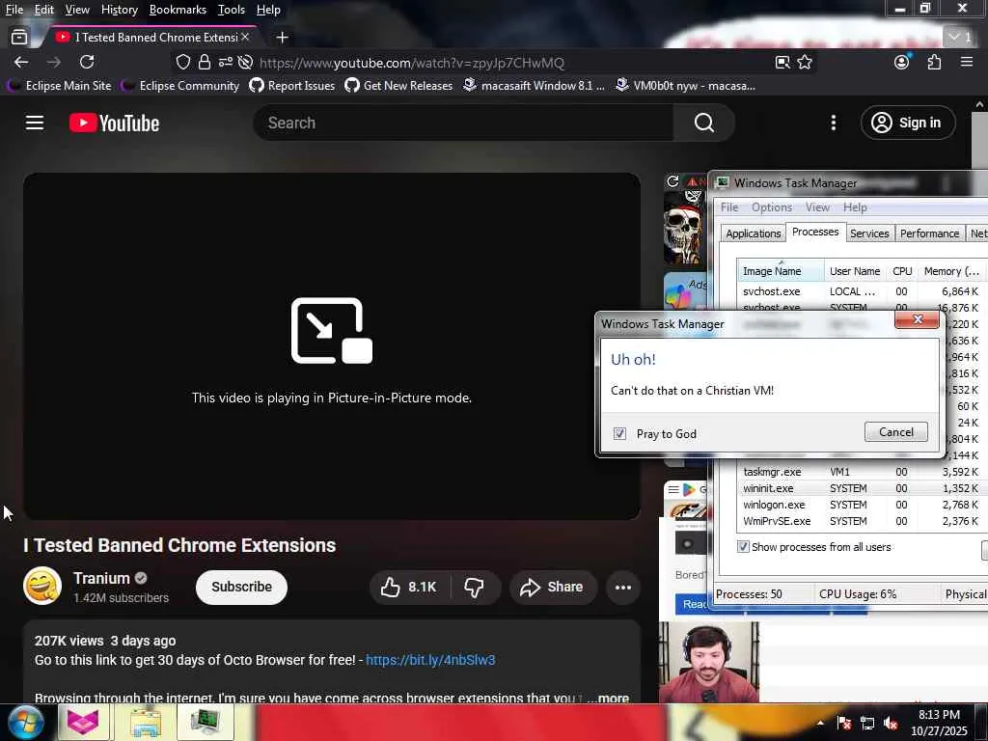Open Task Manager Options menu
Image resolution: width=988 pixels, height=741 pixels.
tap(771, 207)
